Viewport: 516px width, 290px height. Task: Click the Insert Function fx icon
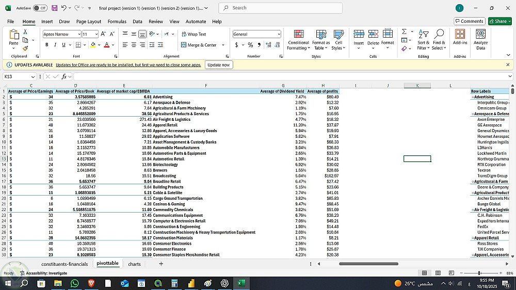[x=64, y=76]
